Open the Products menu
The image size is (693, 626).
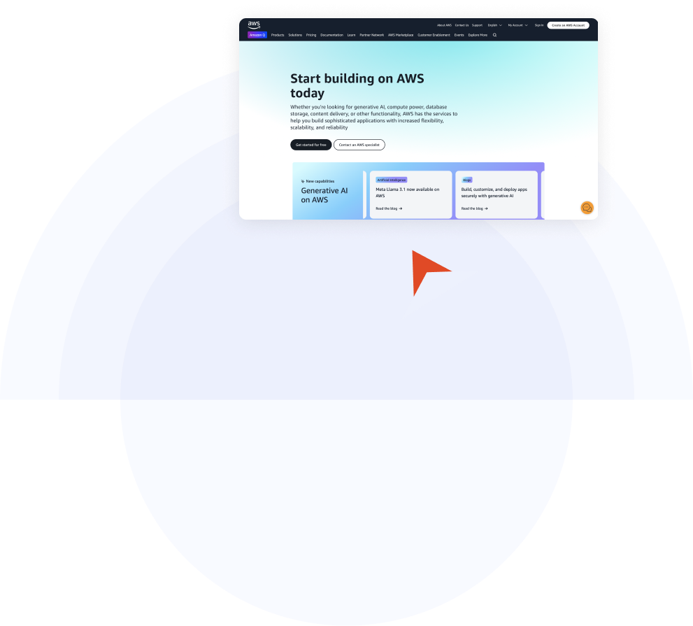(x=278, y=35)
